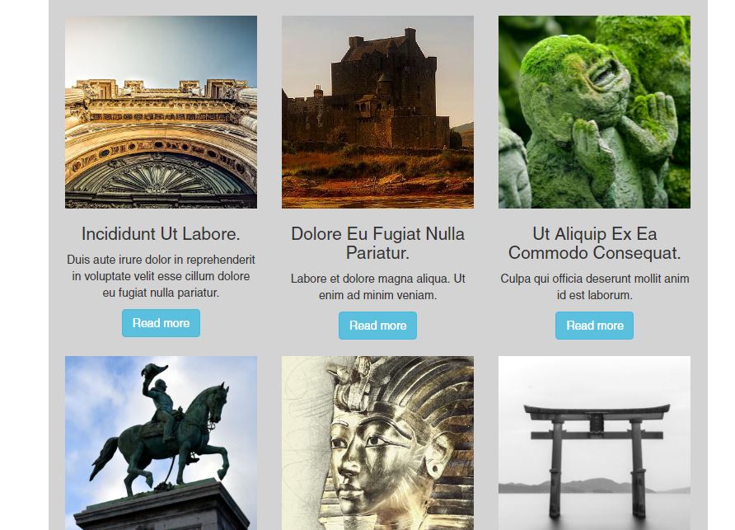Open the golden pharaoh mask image
The image size is (735, 530).
377,443
